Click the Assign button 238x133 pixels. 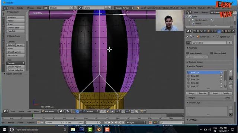tap(192, 93)
